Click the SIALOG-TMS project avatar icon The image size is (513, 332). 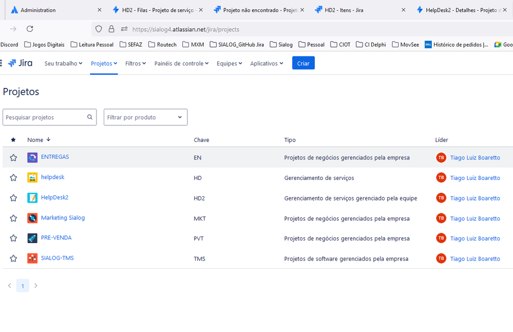(x=32, y=259)
